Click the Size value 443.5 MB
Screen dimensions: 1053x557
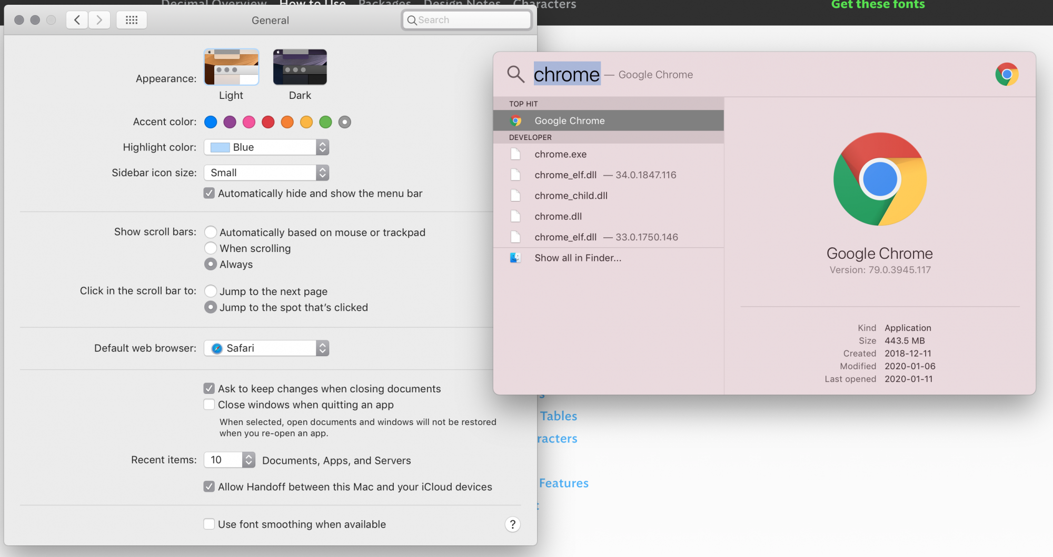905,341
